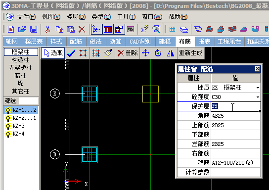Select 暗柱 column type
Screen dimensions: 269x190
point(20,76)
